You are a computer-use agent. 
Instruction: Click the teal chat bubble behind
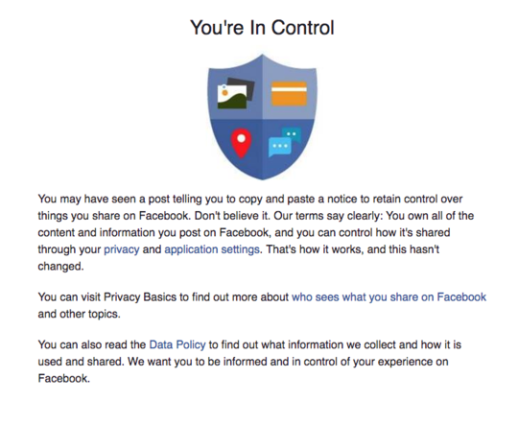pos(293,133)
